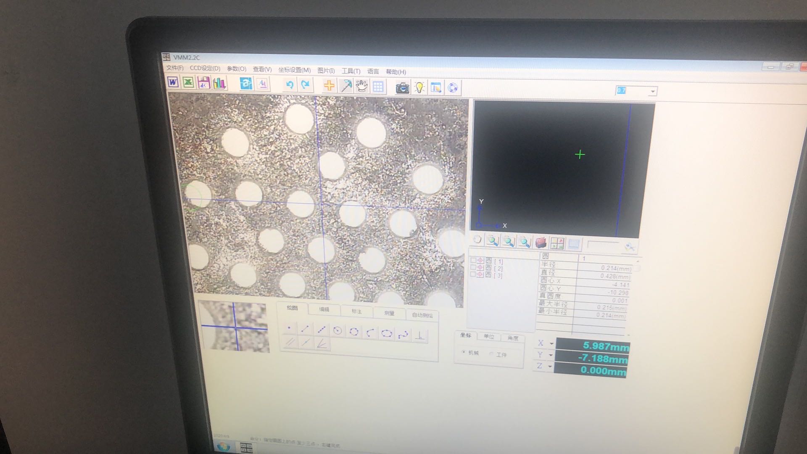Expand the Z axis dropdown arrow

pos(549,366)
